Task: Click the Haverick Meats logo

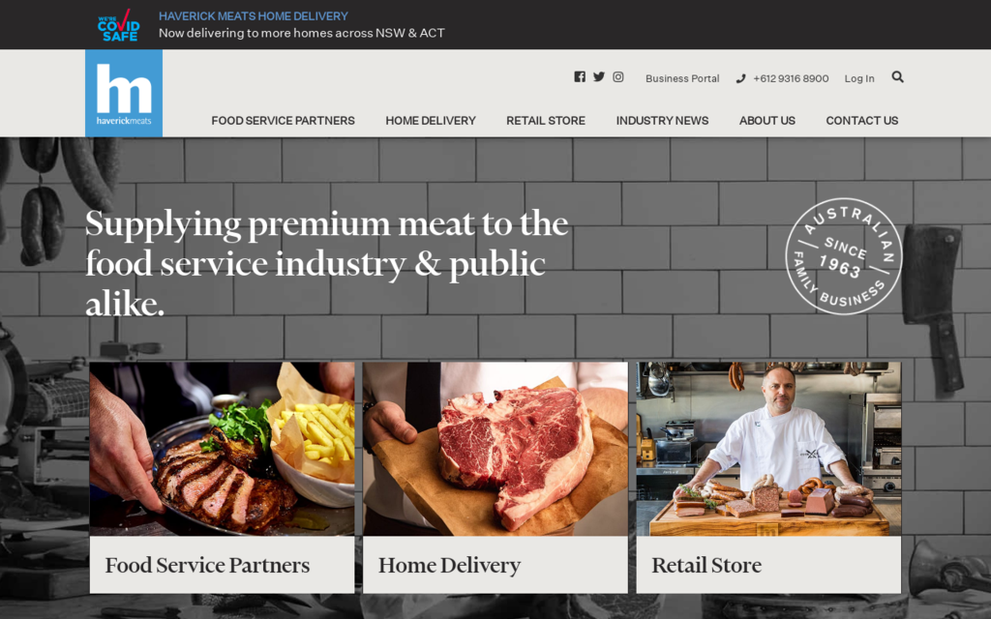Action: coord(124,93)
